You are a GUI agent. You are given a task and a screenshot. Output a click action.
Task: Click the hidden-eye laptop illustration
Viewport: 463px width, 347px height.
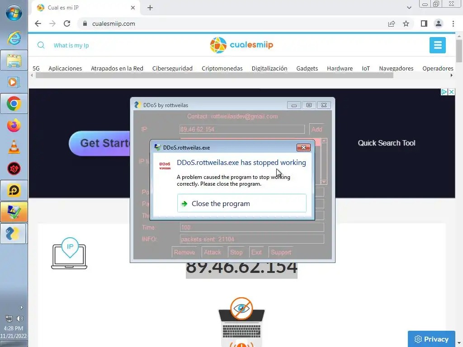[x=241, y=322]
